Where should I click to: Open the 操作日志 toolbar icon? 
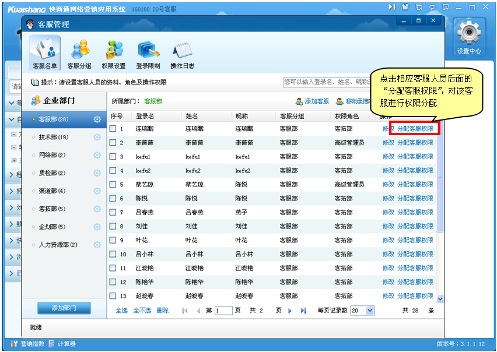tap(182, 53)
